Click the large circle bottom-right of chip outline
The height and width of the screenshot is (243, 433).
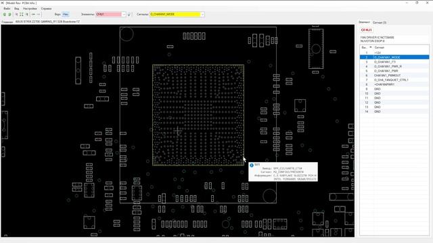pyautogui.click(x=269, y=196)
